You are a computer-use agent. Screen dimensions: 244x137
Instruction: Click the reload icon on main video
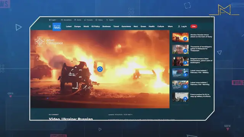[x=100, y=69]
